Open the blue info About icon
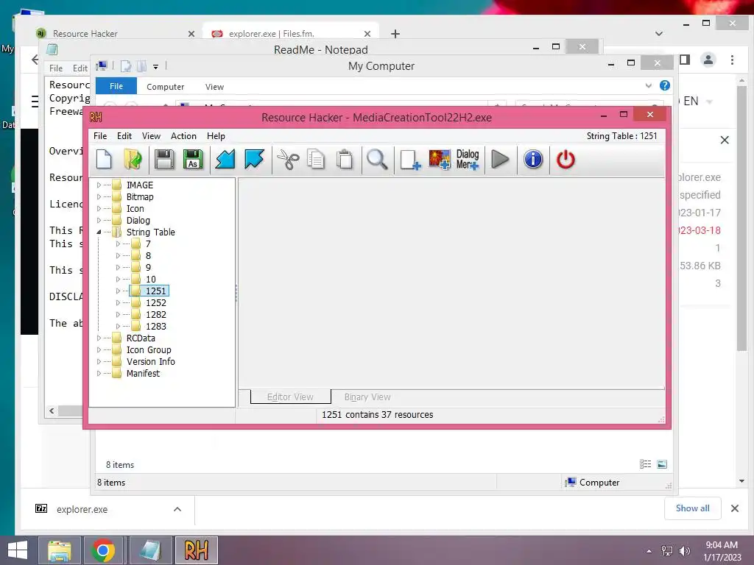 pyautogui.click(x=533, y=160)
